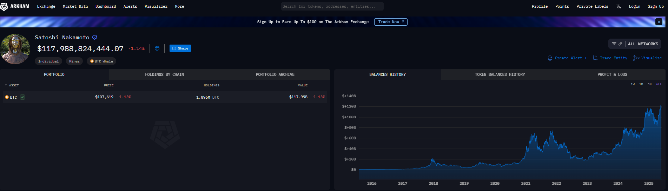Click the Miner tag

[x=74, y=61]
